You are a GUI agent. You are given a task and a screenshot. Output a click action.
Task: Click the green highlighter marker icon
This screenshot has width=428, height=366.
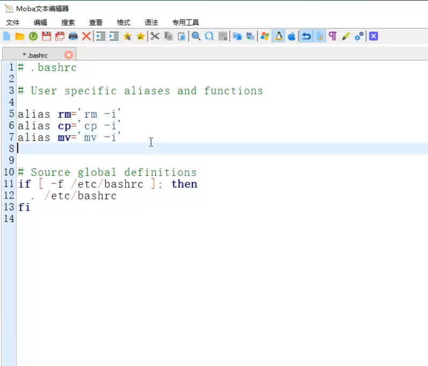(346, 37)
